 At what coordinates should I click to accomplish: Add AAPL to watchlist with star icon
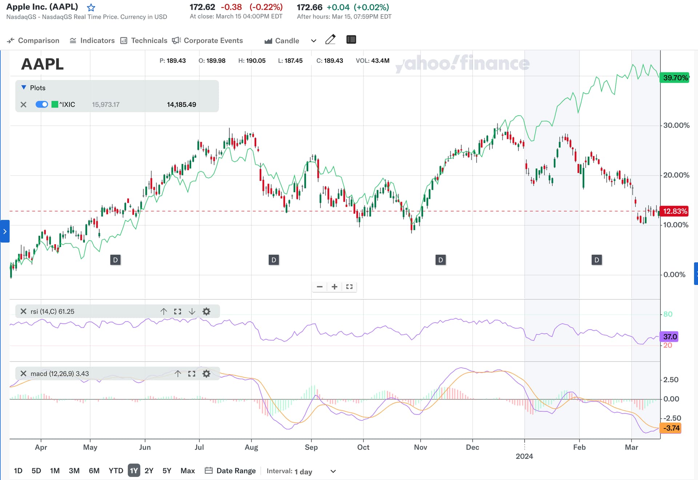point(91,7)
